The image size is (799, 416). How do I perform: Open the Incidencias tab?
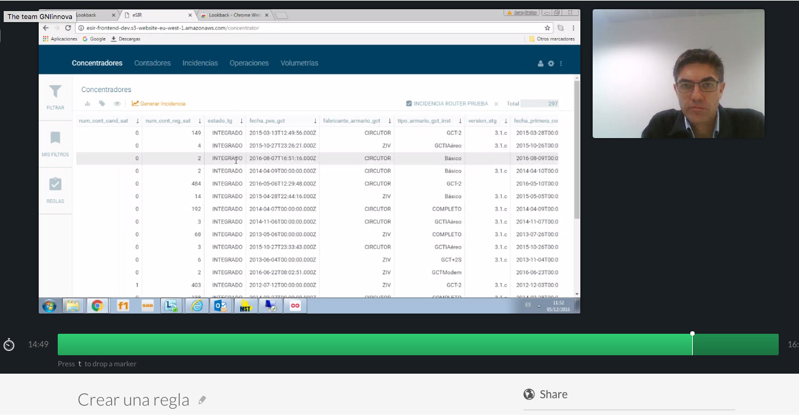point(200,63)
